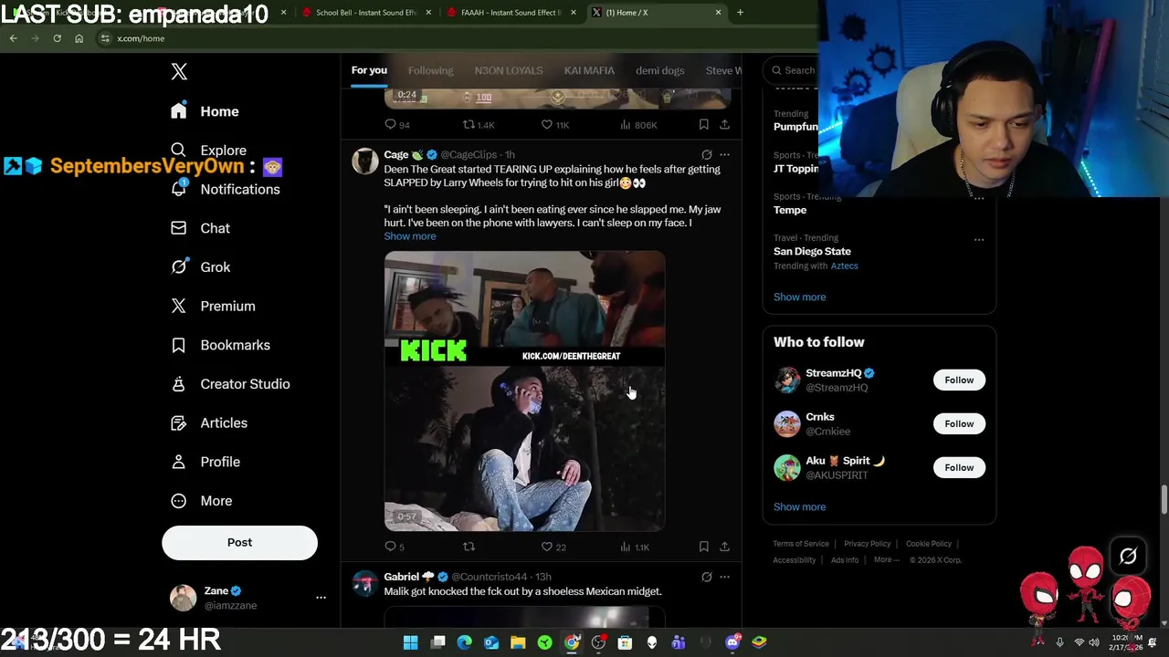Switch to the Following tab

[430, 70]
